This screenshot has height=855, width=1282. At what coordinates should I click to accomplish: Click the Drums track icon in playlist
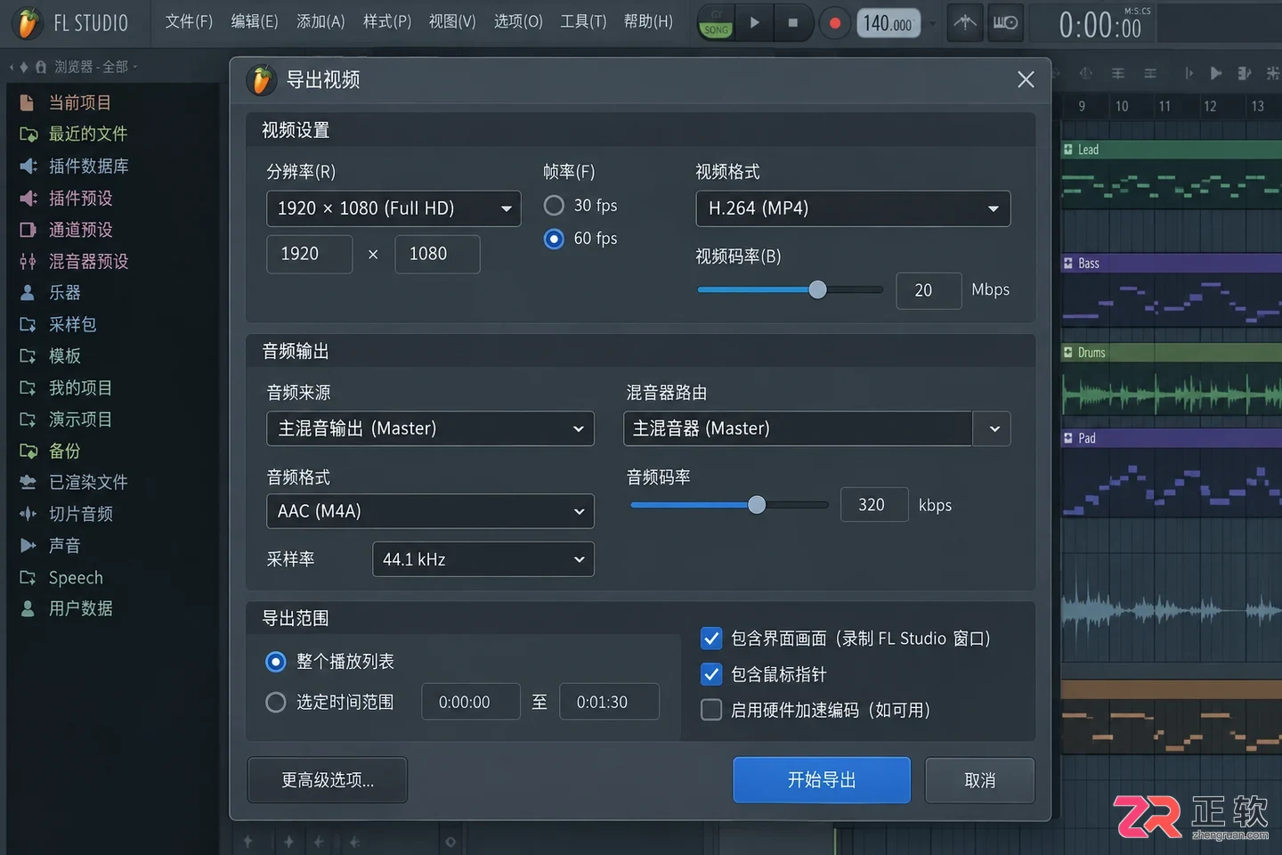point(1068,353)
